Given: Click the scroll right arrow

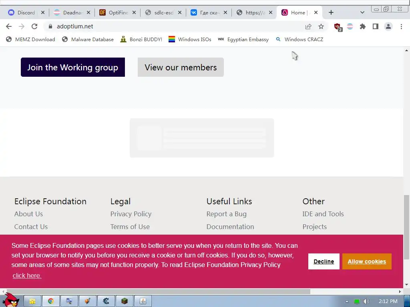Looking at the screenshot, I should pyautogui.click(x=400, y=291).
